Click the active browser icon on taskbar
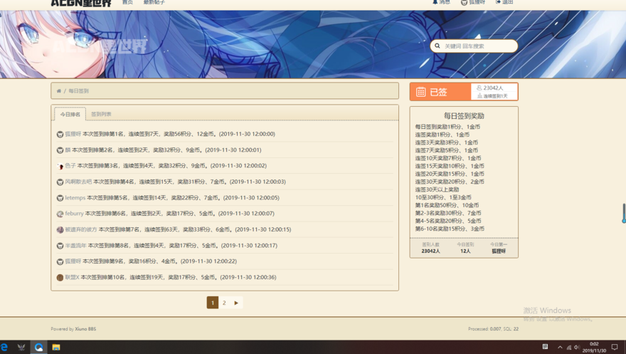The width and height of the screenshot is (626, 354). 38,347
